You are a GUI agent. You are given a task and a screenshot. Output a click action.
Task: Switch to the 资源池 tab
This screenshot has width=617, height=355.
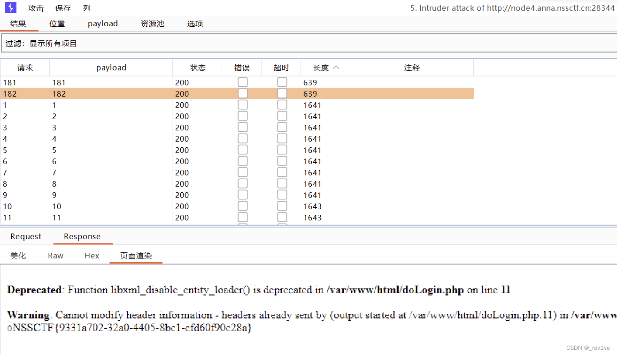(x=153, y=23)
